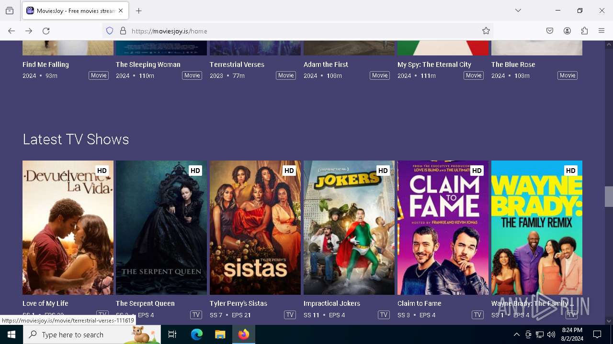Close the MoviesJoy tab
The height and width of the screenshot is (344, 613).
tap(121, 11)
